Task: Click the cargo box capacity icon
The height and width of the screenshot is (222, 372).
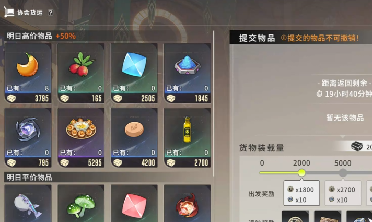Action: 357,146
